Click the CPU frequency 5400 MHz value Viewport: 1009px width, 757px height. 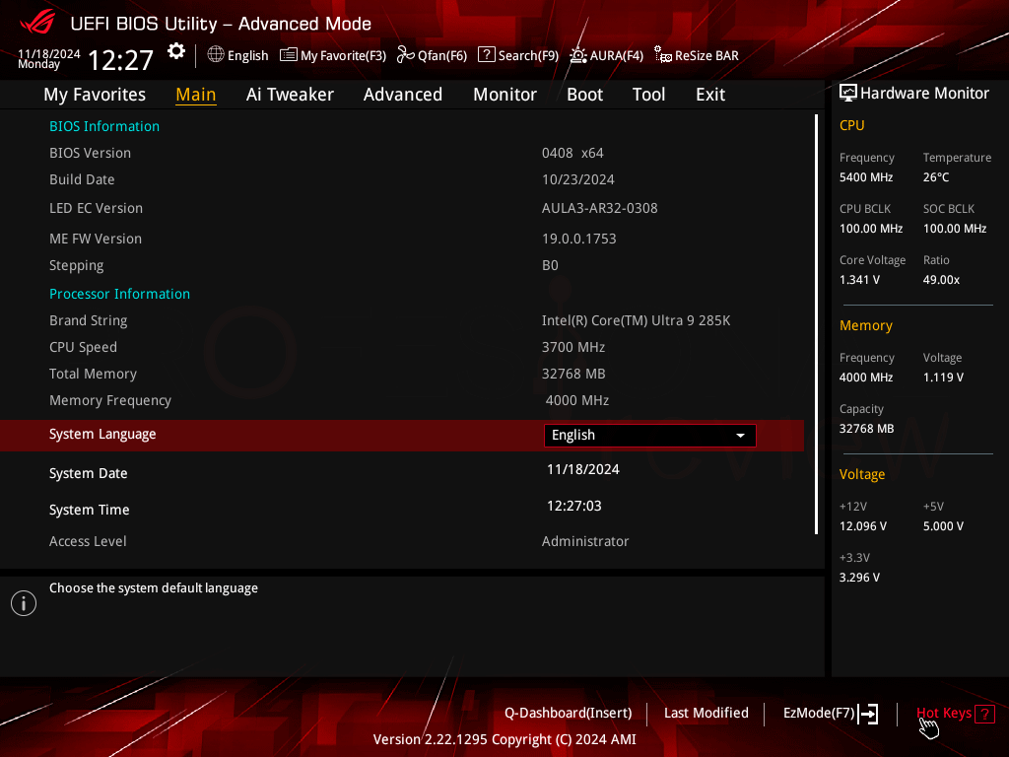[x=866, y=177]
